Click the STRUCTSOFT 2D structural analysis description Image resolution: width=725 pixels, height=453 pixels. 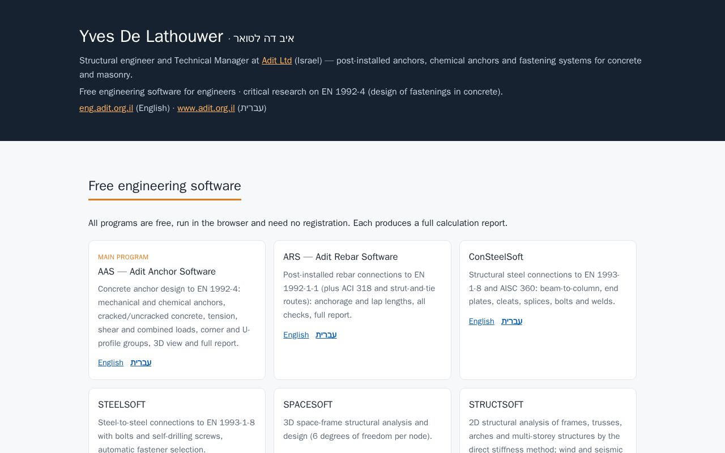[x=545, y=436]
